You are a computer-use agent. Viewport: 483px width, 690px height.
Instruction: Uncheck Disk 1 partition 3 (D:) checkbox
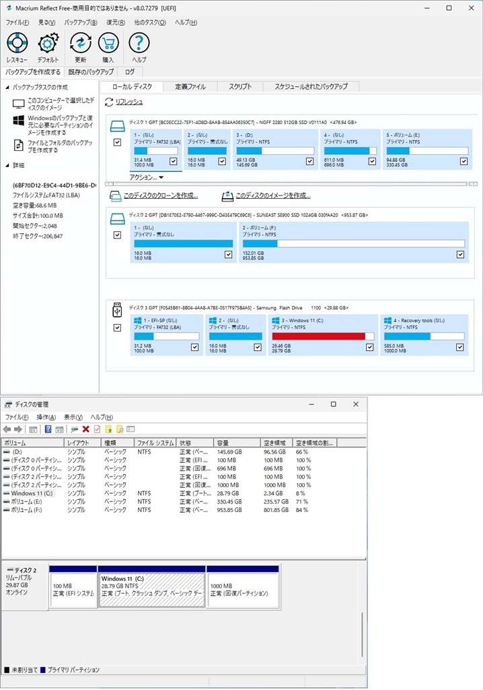click(310, 162)
